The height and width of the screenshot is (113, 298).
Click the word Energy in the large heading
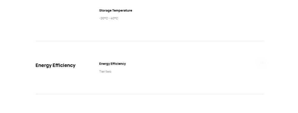click(x=44, y=65)
